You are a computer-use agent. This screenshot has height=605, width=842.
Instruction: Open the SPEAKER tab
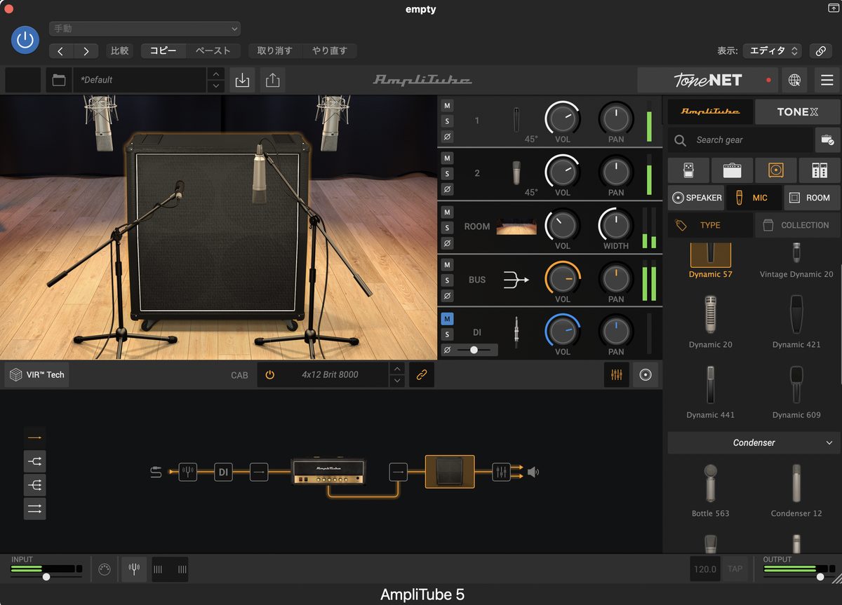696,198
